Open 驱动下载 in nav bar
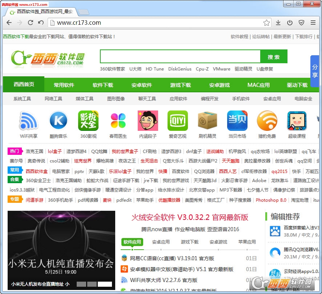Screen dimensions: 322x294 coord(297,85)
